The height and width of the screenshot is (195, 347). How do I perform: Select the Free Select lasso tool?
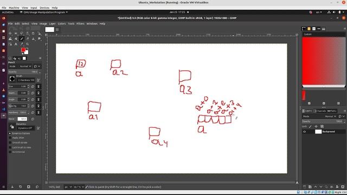coord(22,33)
